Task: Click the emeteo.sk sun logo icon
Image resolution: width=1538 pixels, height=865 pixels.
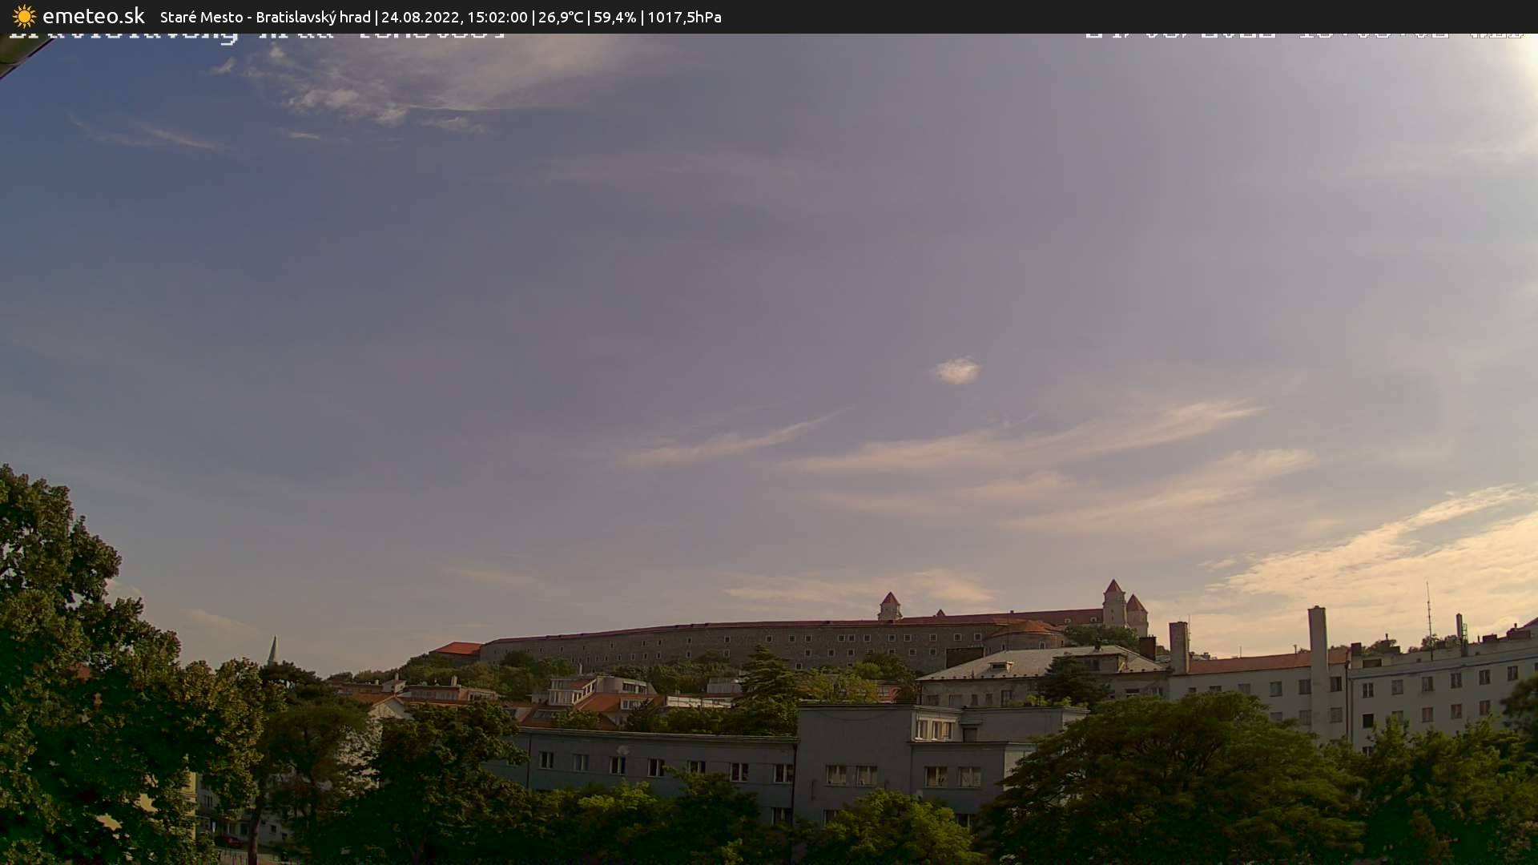Action: [24, 17]
